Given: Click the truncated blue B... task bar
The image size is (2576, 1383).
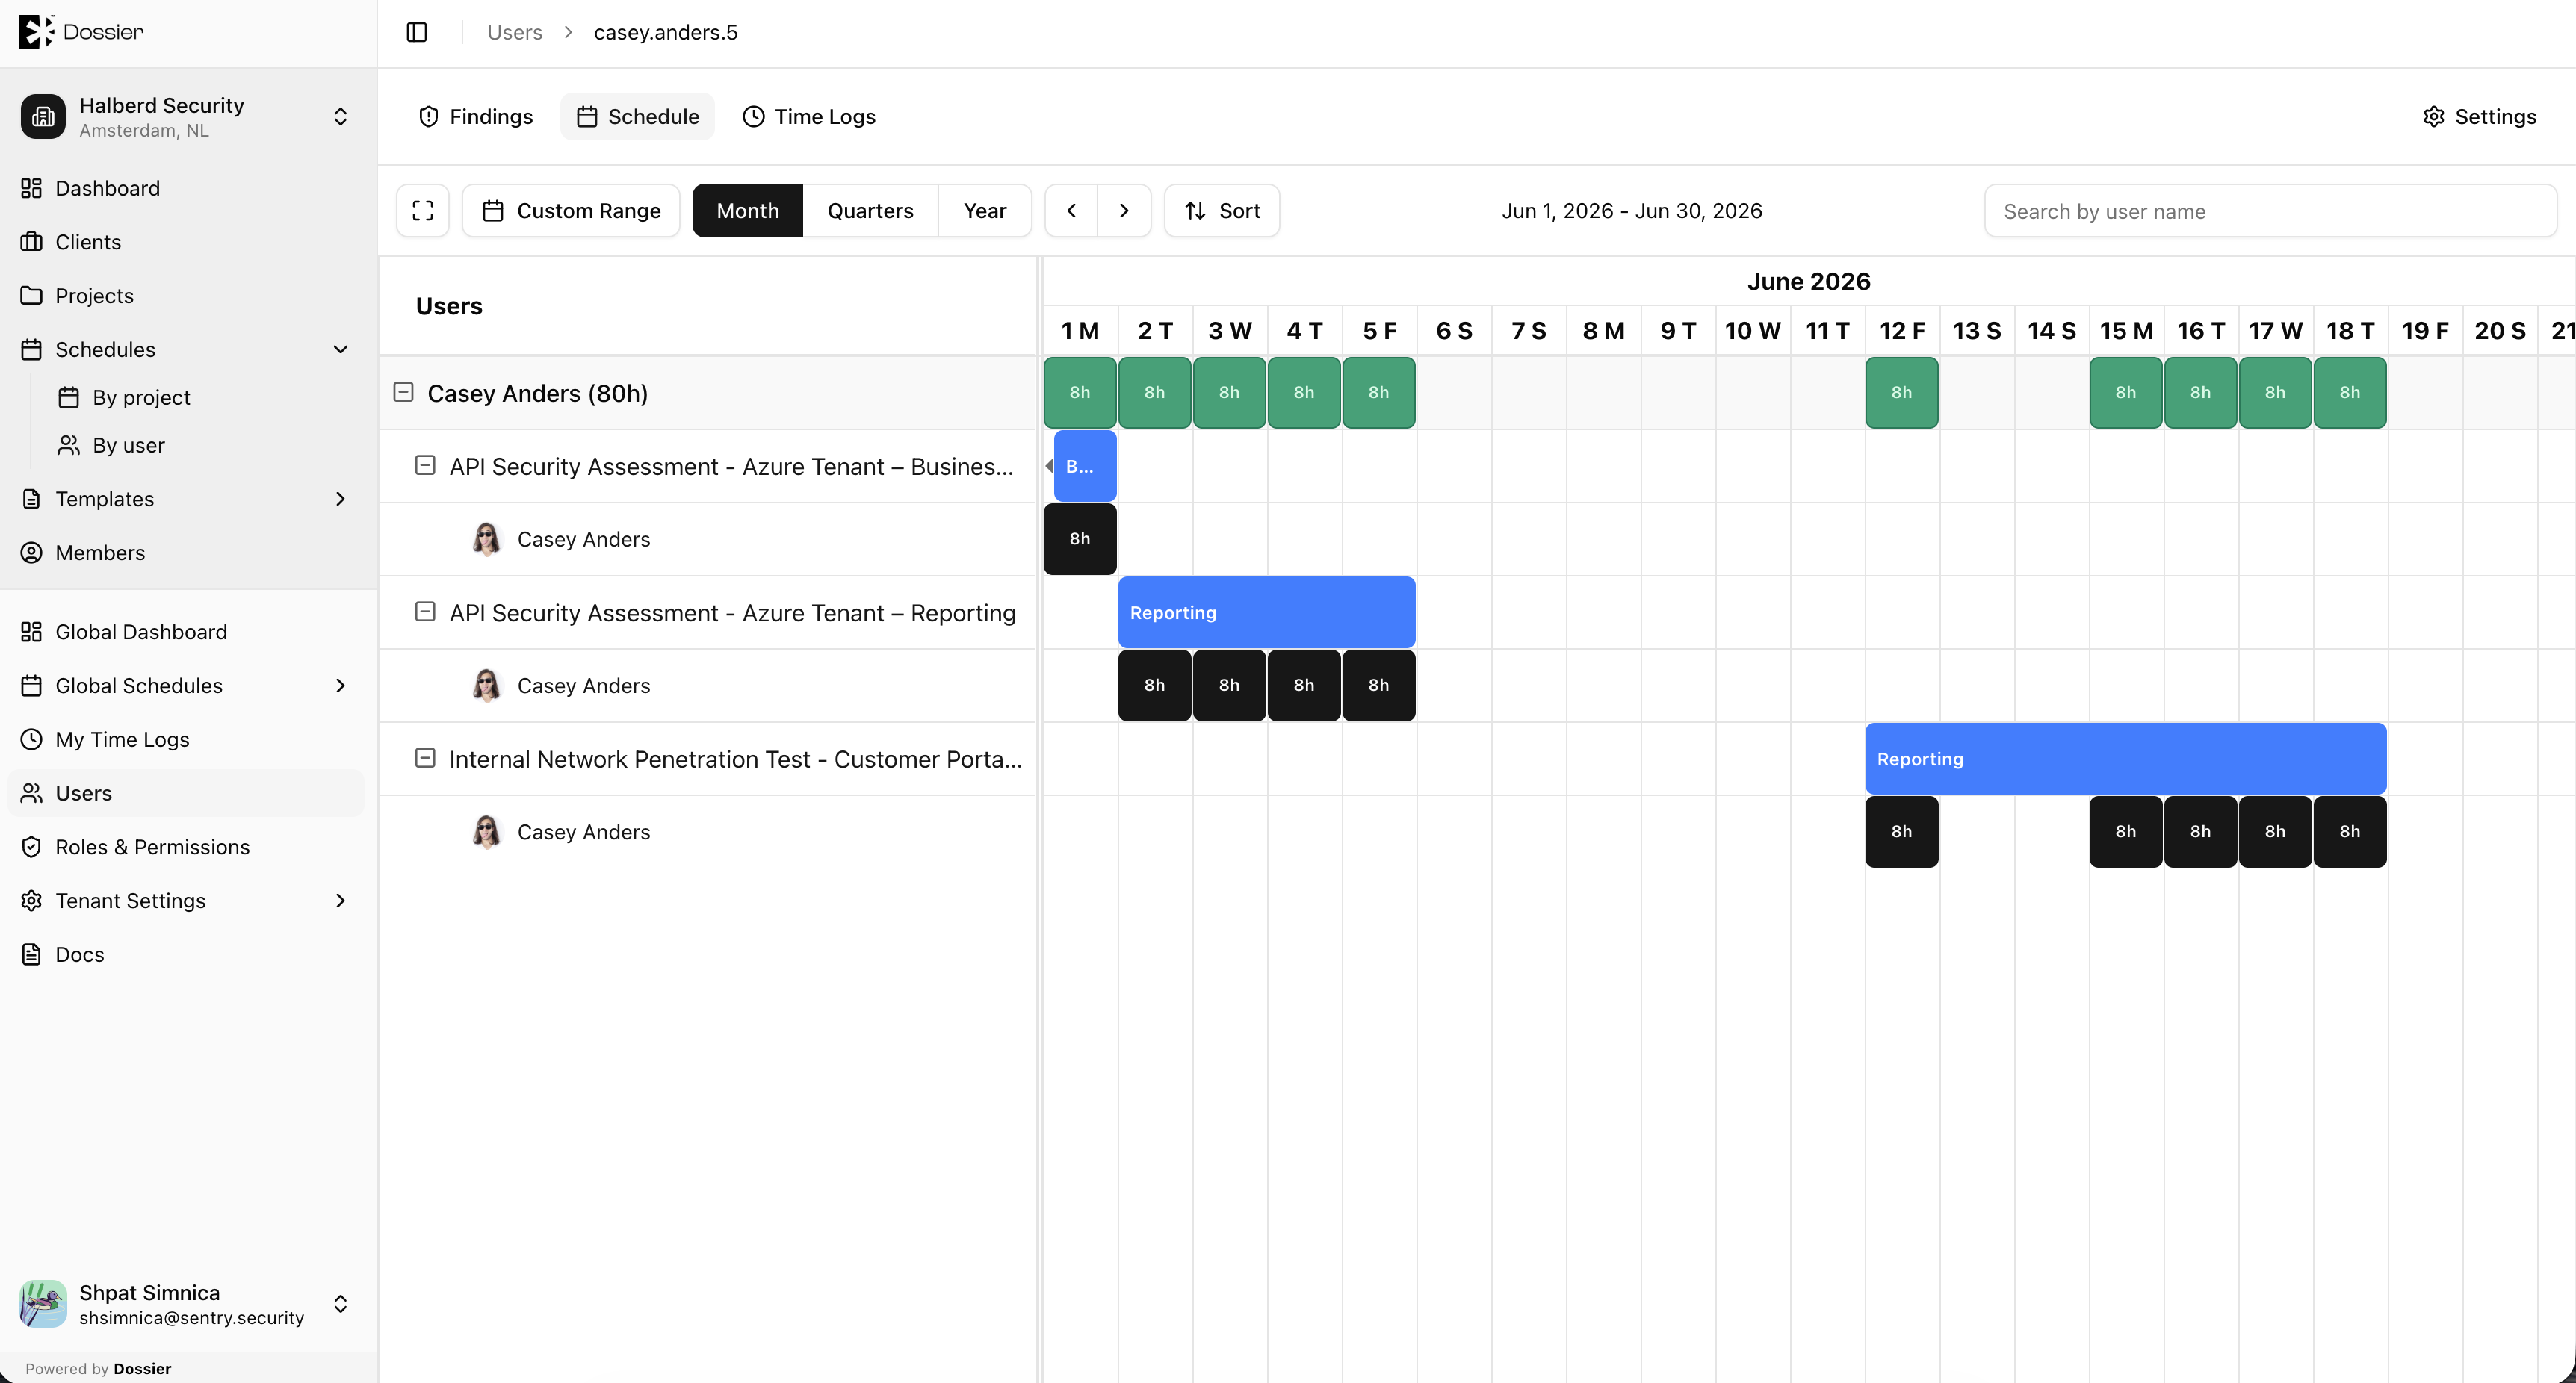Looking at the screenshot, I should 1085,466.
